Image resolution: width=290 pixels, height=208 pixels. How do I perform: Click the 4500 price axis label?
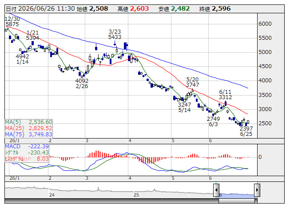[x=265, y=66]
